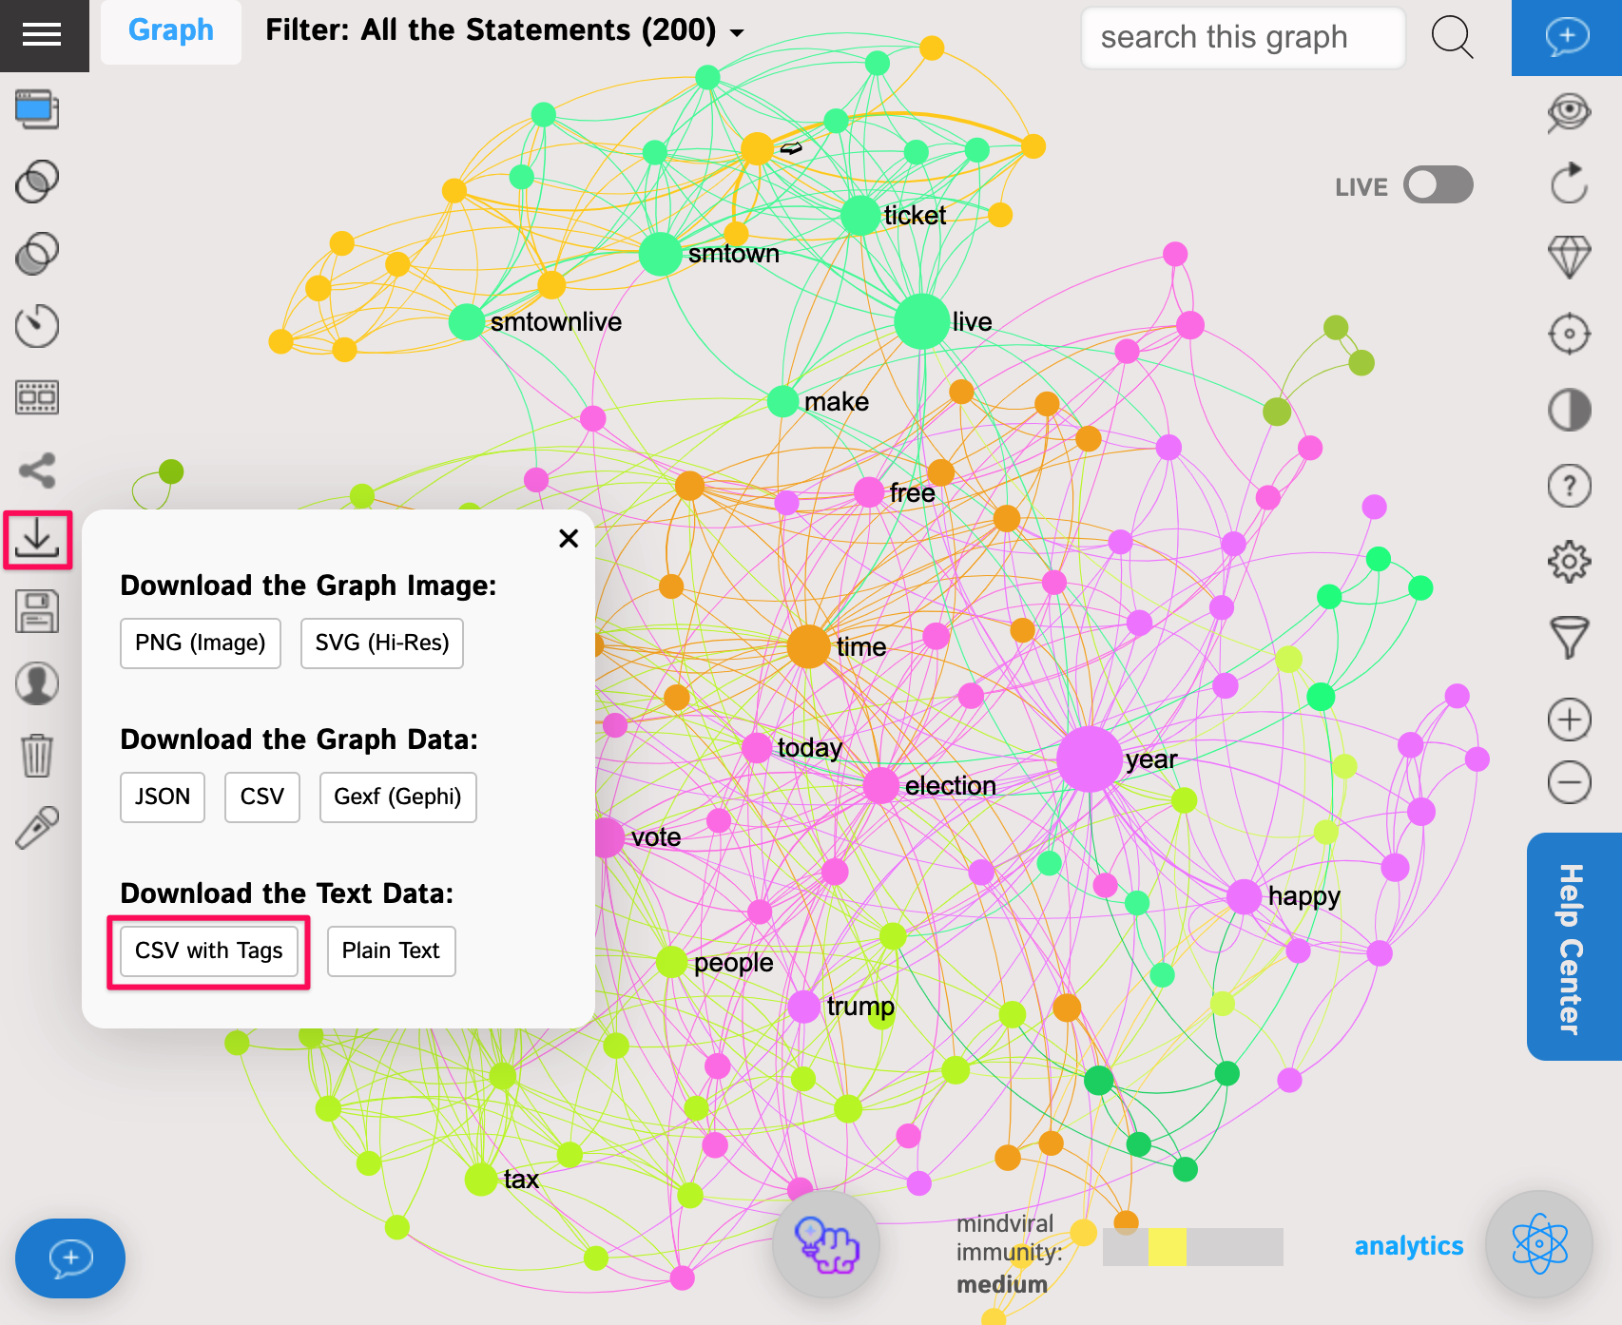Open the hamburger menu
The width and height of the screenshot is (1622, 1325).
pos(44,35)
